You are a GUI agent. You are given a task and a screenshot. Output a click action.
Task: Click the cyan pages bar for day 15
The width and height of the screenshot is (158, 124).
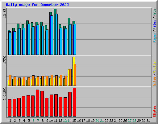(x=75, y=39)
